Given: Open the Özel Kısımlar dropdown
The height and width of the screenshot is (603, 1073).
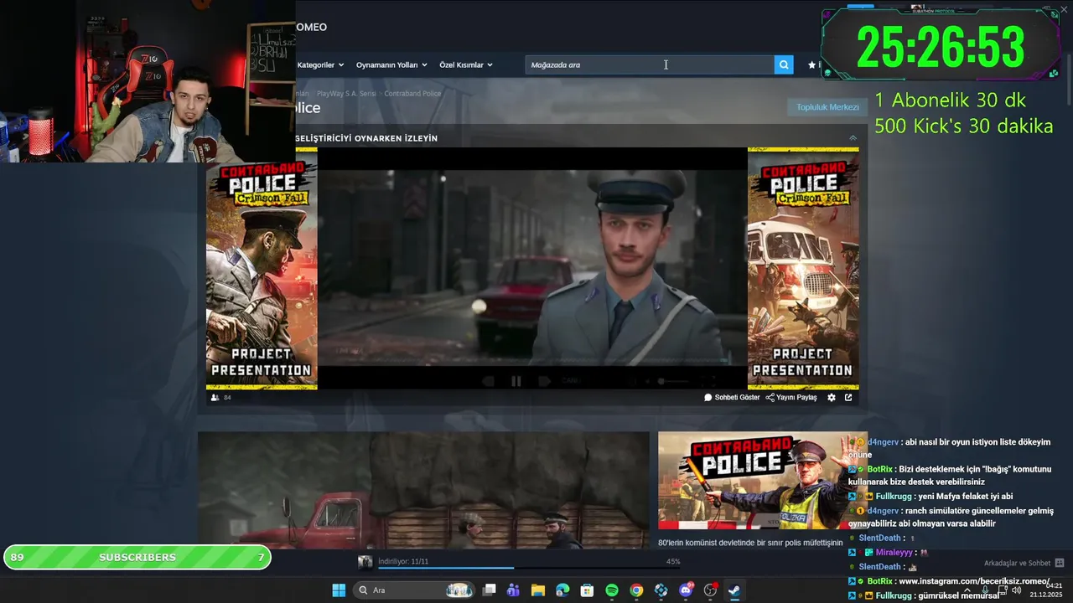Looking at the screenshot, I should pyautogui.click(x=466, y=64).
